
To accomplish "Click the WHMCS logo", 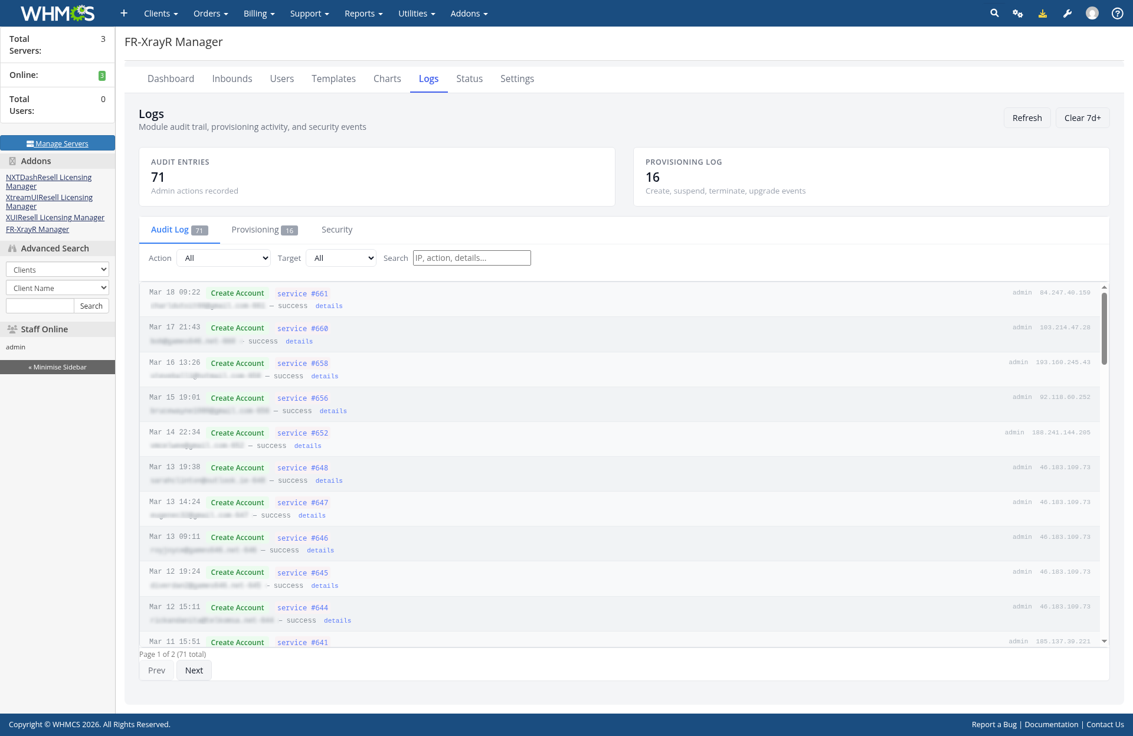I will coord(57,13).
